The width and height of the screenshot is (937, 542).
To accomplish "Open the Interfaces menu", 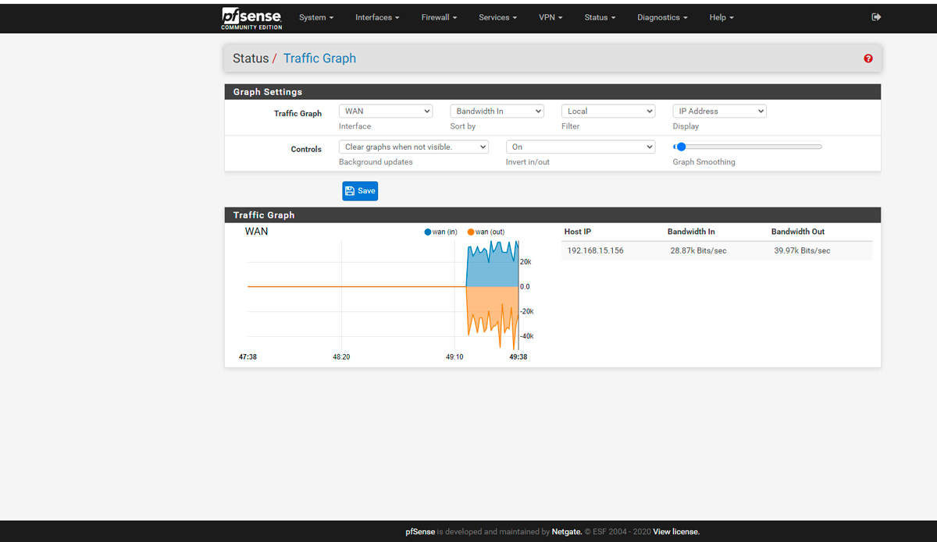I will tap(377, 17).
